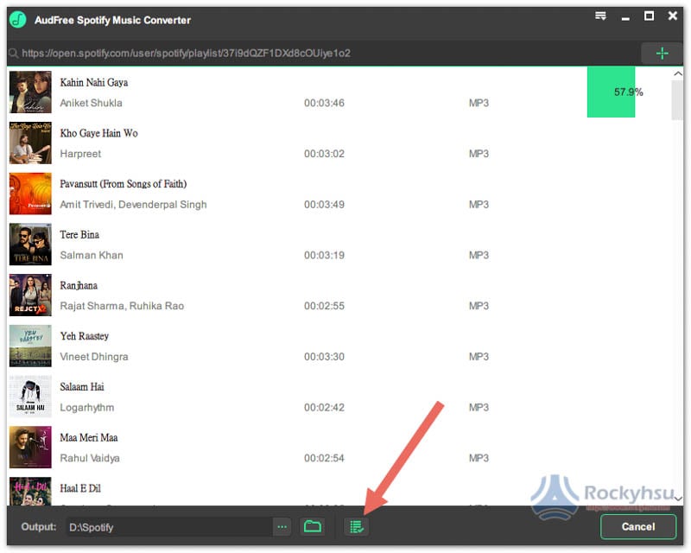691x553 pixels.
Task: Click the search magnifier icon
Action: coord(14,54)
